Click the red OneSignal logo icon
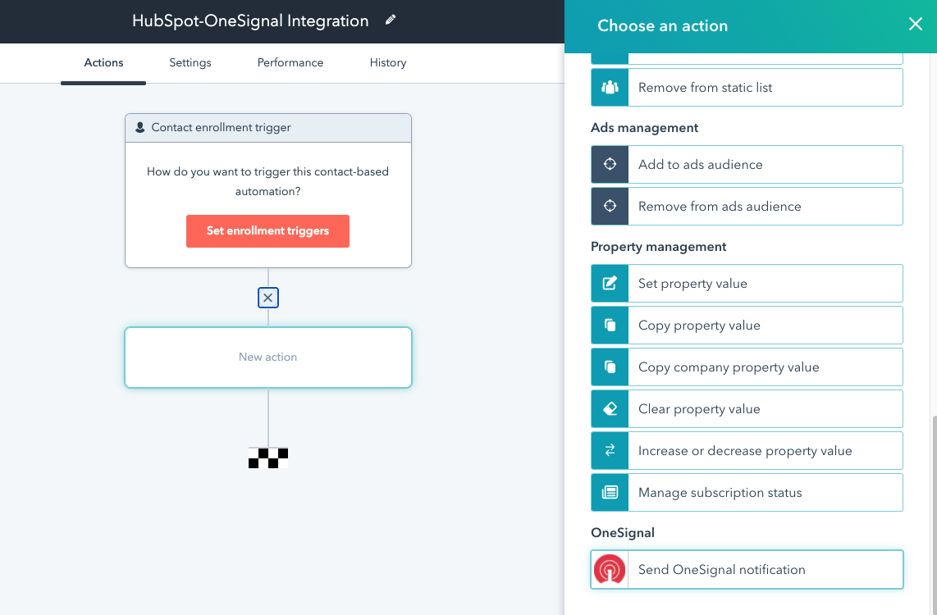Viewport: 937px width, 615px height. tap(610, 570)
